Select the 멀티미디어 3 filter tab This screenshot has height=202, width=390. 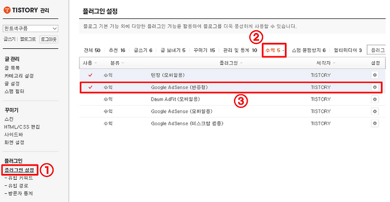pyautogui.click(x=348, y=50)
